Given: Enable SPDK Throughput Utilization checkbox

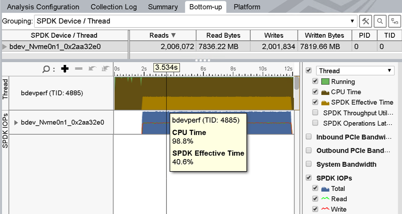Looking at the screenshot, I should pos(315,113).
